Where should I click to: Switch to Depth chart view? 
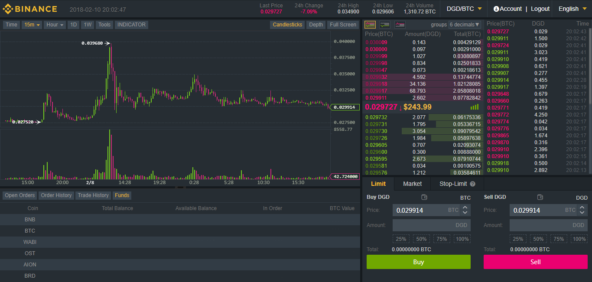coord(316,25)
